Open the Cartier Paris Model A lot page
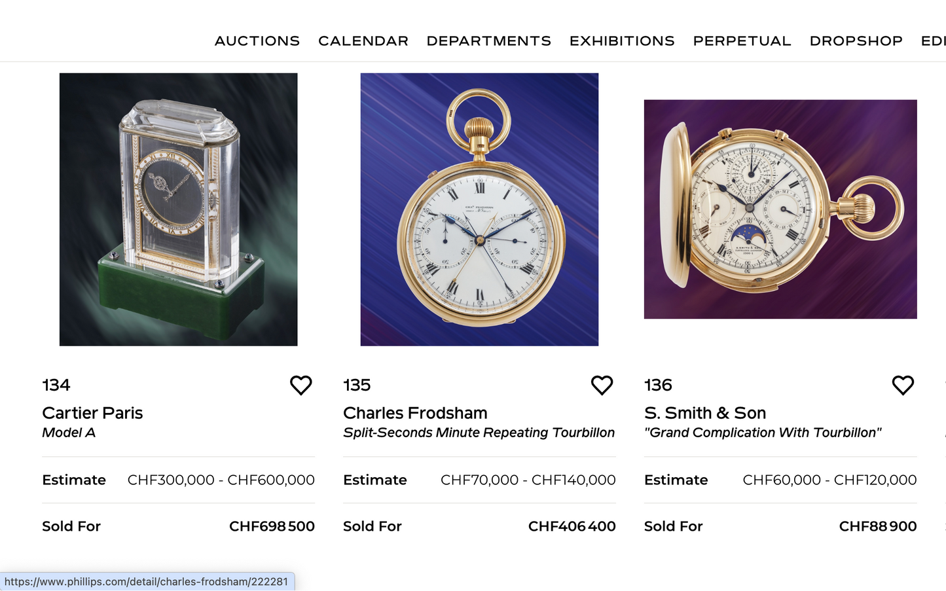The image size is (946, 591). [92, 413]
